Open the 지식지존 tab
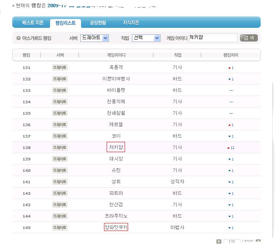276x247 pixels. pyautogui.click(x=131, y=23)
